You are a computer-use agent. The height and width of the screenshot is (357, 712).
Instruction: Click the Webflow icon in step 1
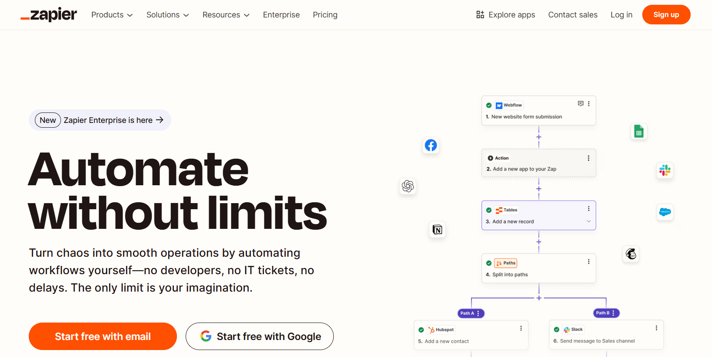tap(498, 105)
